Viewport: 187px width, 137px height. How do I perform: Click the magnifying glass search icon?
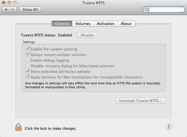tap(146, 10)
